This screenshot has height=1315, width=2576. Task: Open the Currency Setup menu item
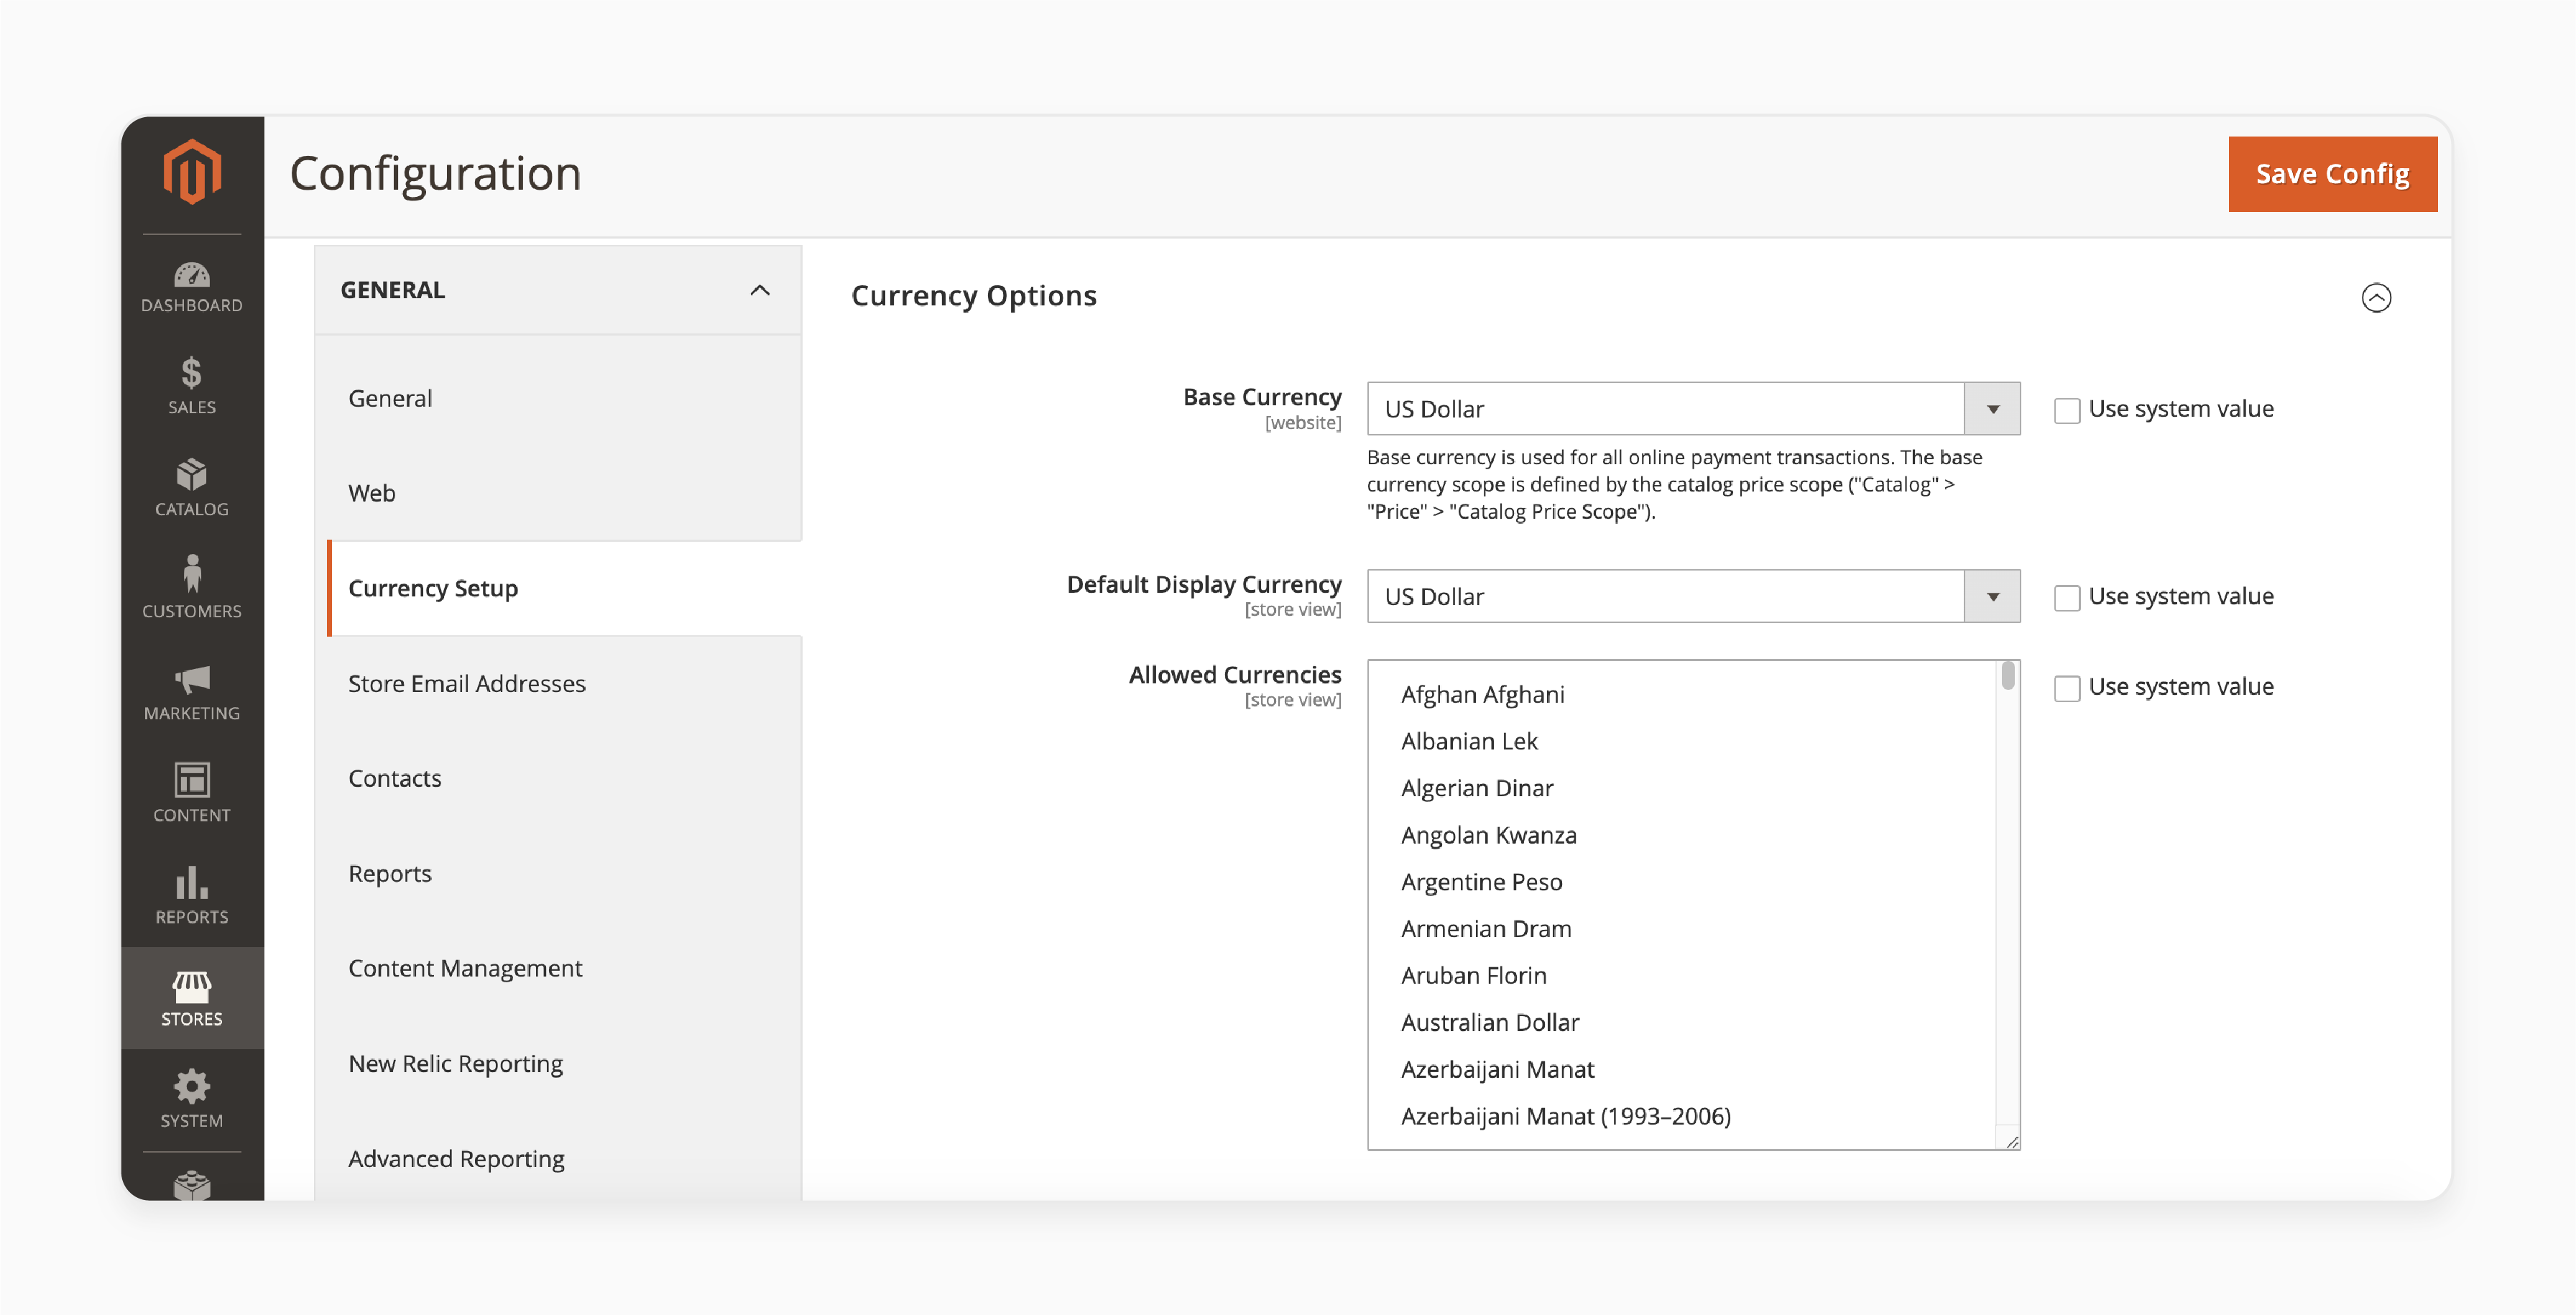point(433,587)
